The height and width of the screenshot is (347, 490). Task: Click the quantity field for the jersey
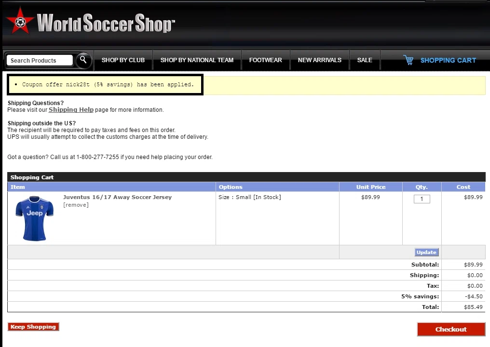[422, 199]
